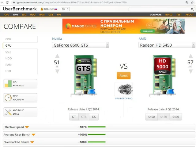Go to COMPARE in top nav
The image size is (196, 147).
tap(156, 15)
